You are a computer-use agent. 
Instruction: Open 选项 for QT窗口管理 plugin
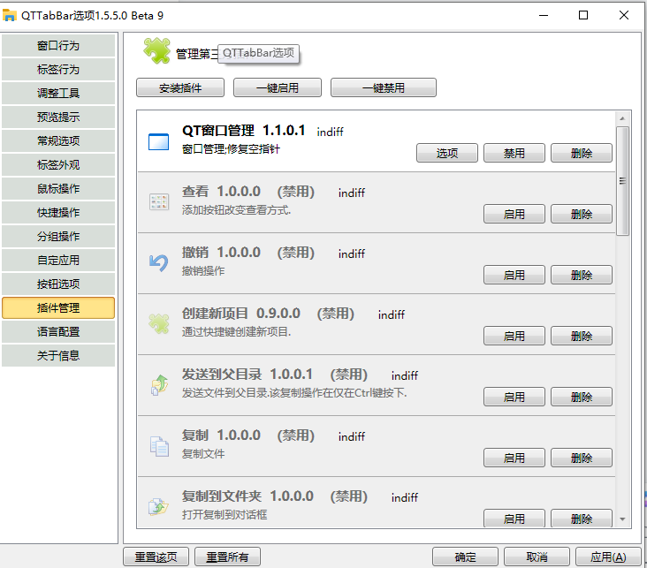pyautogui.click(x=447, y=153)
